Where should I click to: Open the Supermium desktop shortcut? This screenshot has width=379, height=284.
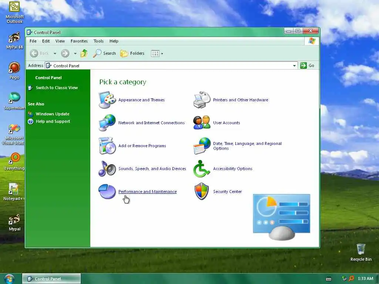[14, 101]
